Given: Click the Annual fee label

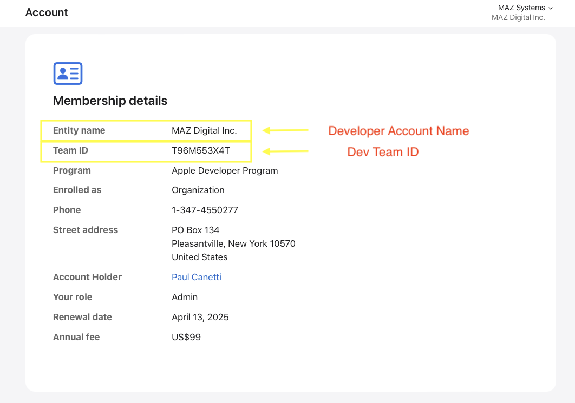Looking at the screenshot, I should [76, 337].
